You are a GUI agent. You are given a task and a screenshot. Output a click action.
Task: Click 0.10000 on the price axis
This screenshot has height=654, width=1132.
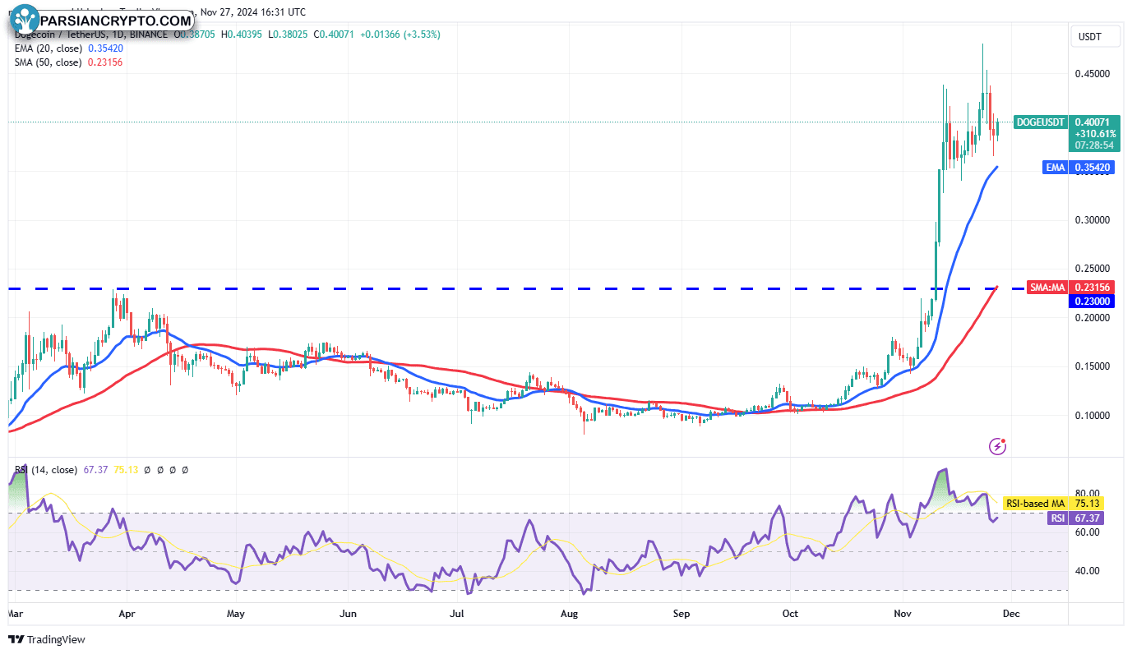point(1092,416)
